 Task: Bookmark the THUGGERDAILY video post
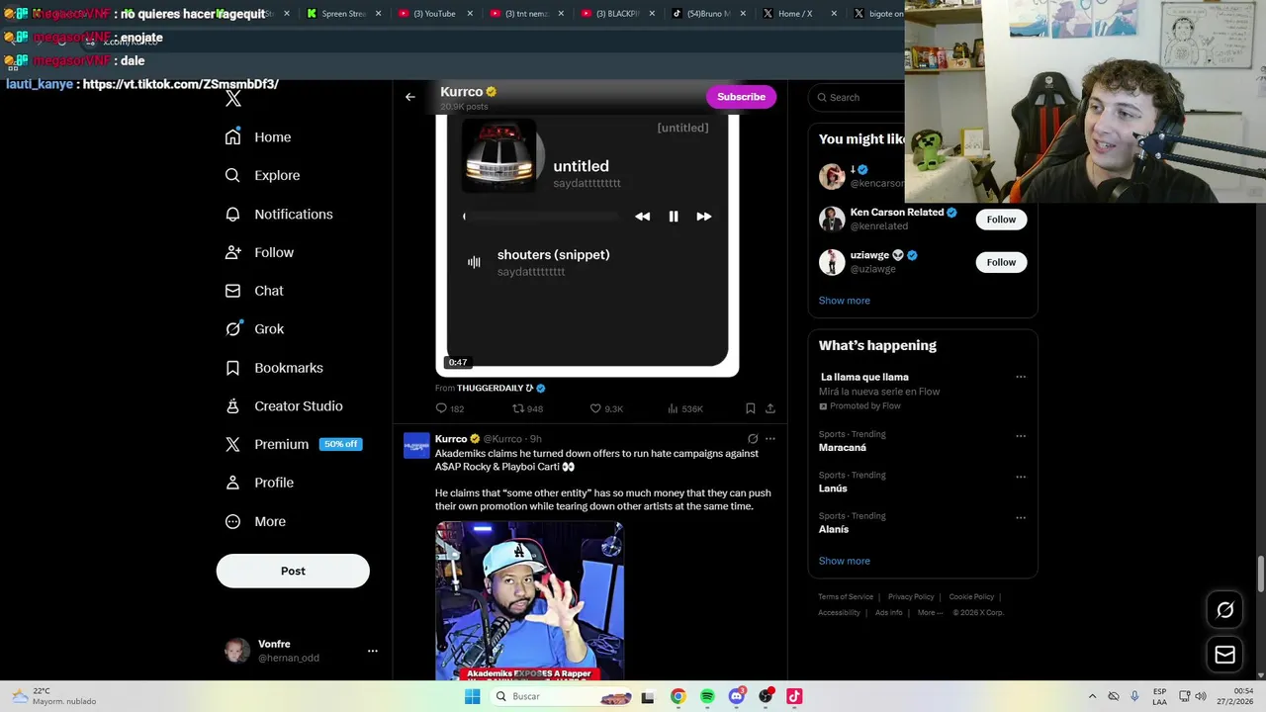pos(751,408)
